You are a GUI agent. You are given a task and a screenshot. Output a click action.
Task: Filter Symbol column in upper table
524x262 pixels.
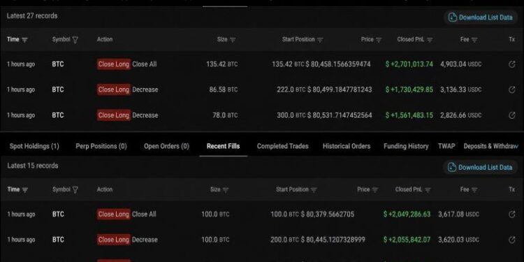pos(75,40)
